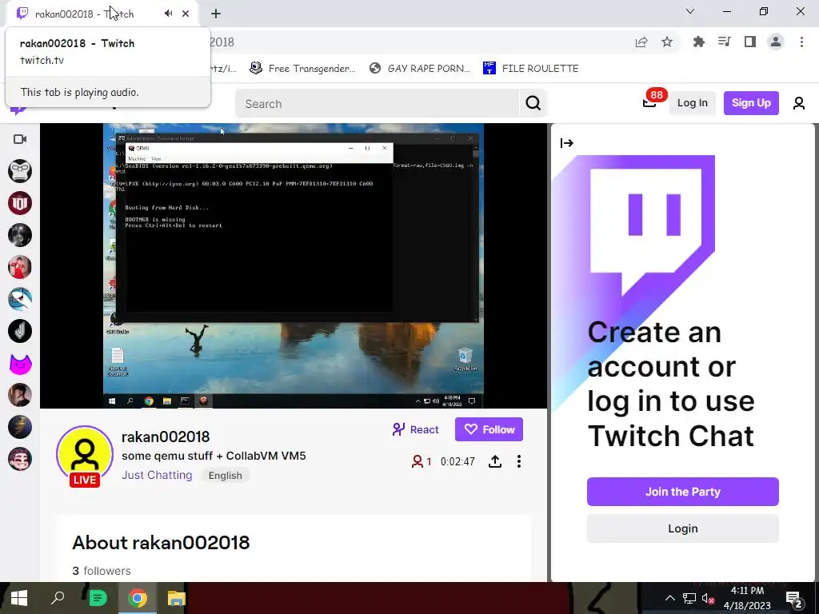Open the Chrome three-dot menu
Viewport: 819px width, 614px height.
point(801,42)
